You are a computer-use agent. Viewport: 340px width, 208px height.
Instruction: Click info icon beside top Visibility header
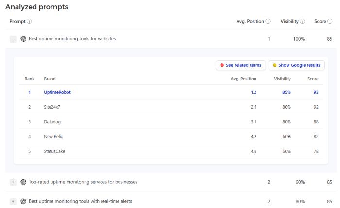(302, 21)
